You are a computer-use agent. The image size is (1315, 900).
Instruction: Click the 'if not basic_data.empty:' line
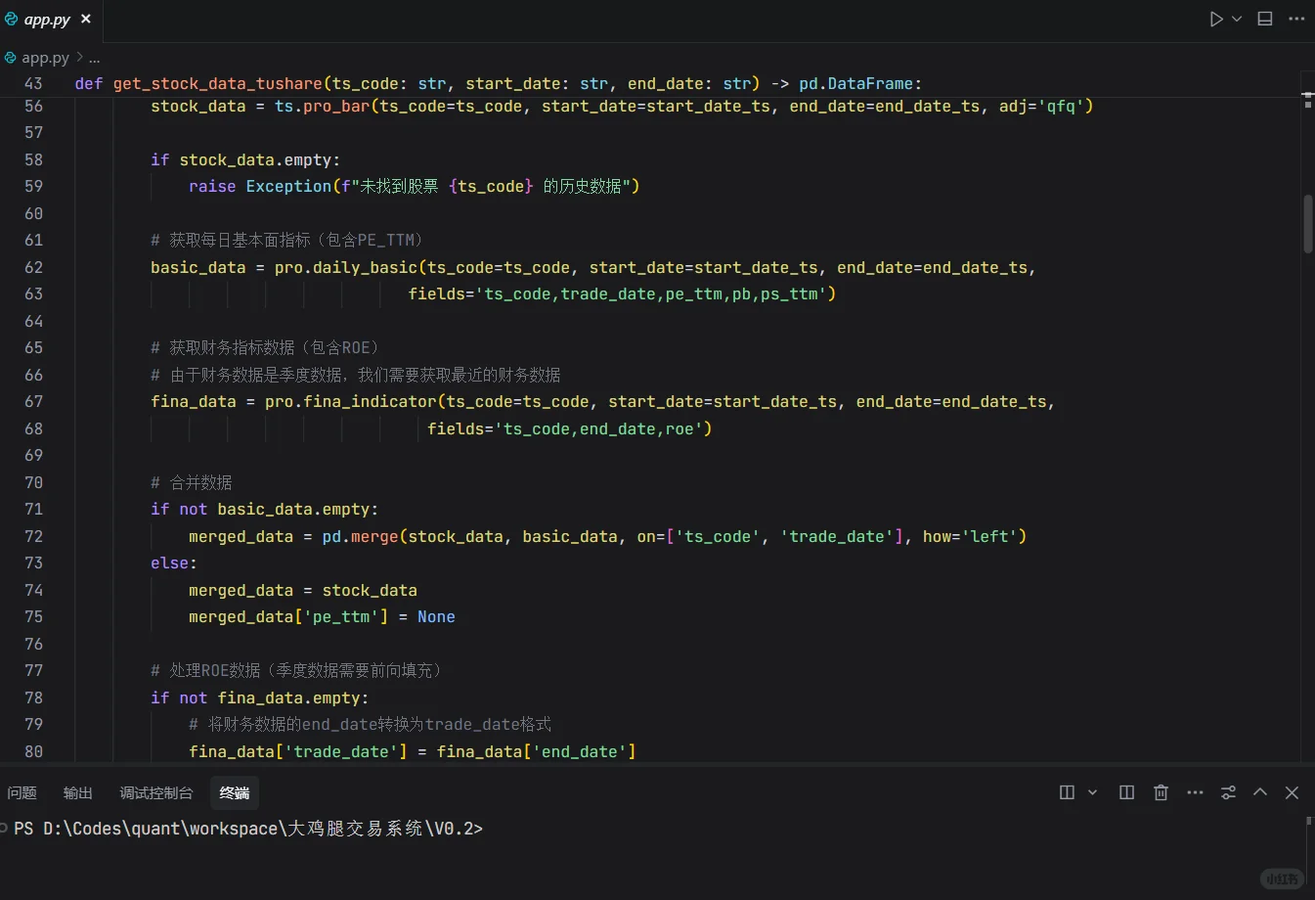[264, 509]
